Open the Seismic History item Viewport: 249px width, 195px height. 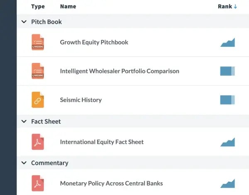point(81,100)
